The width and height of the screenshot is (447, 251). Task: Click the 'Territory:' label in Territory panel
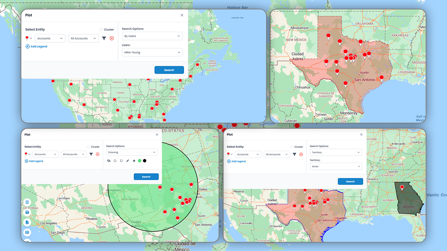315,160
